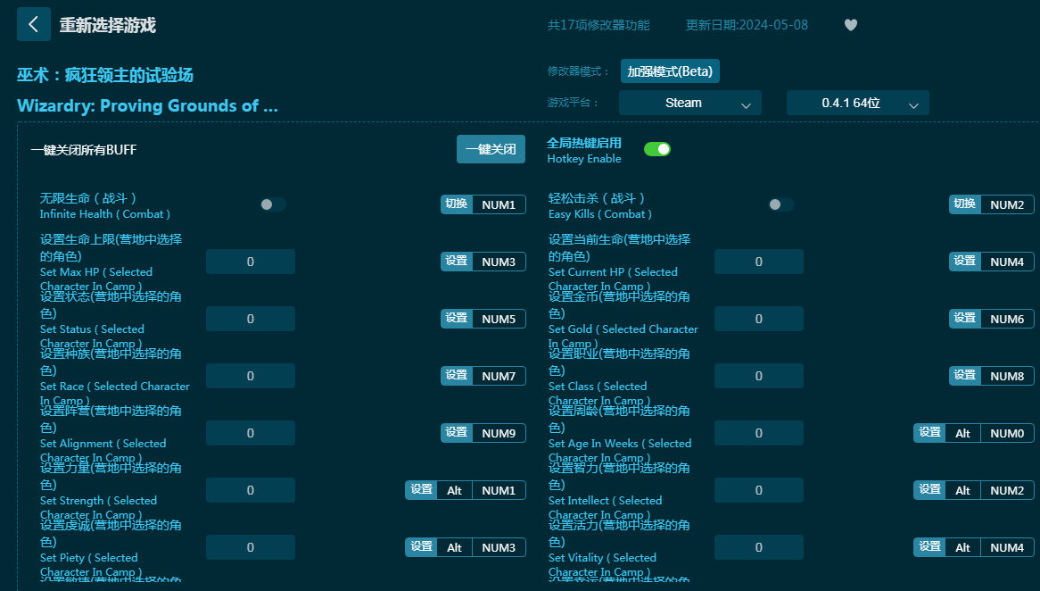The width and height of the screenshot is (1040, 591).
Task: Enable Infinite Health (Combat) toggle
Action: tap(273, 204)
